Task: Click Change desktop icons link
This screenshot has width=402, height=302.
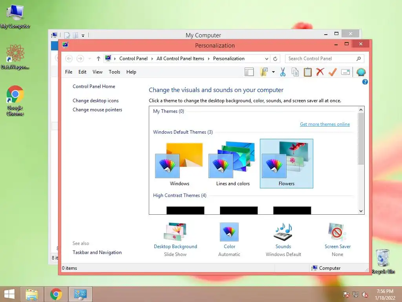Action: (96, 101)
